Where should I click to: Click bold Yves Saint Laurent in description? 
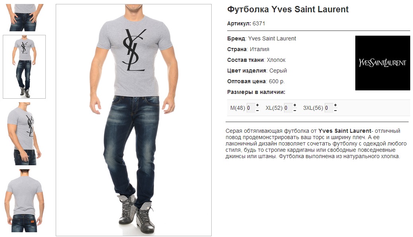(x=345, y=131)
